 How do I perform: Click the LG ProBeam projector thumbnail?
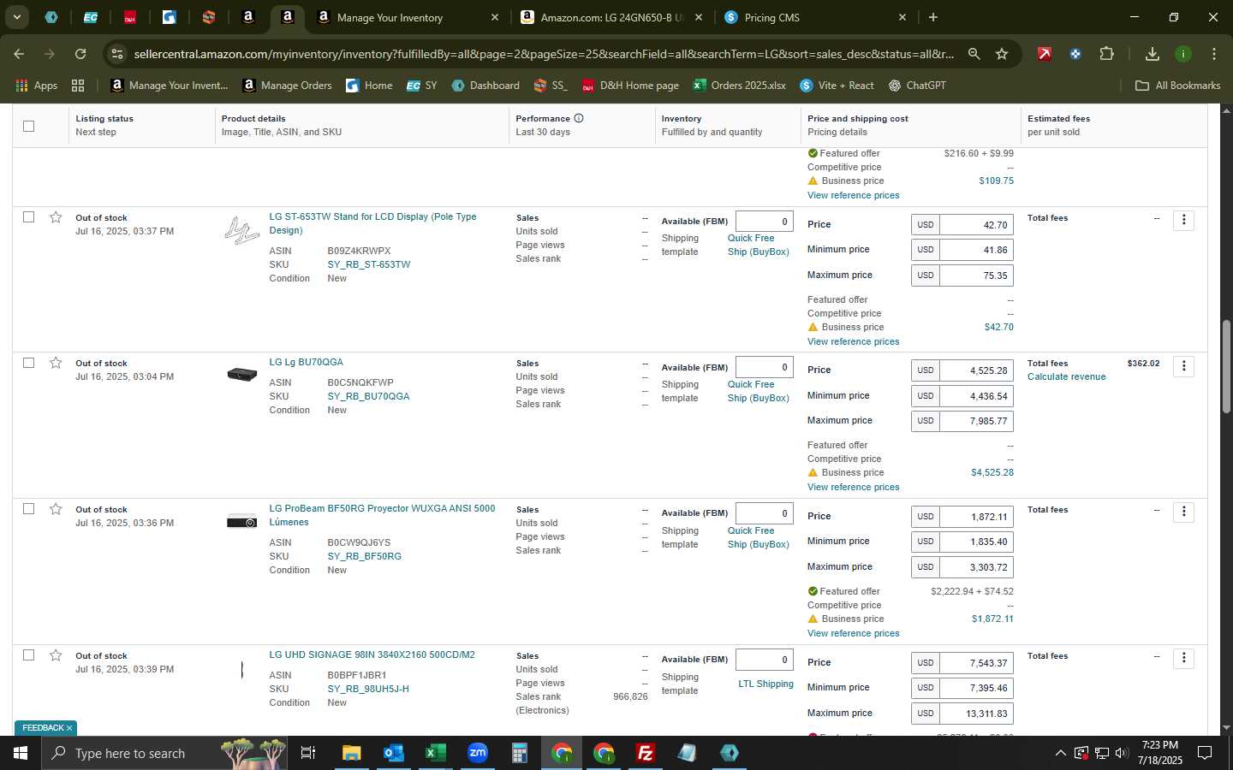tap(241, 521)
